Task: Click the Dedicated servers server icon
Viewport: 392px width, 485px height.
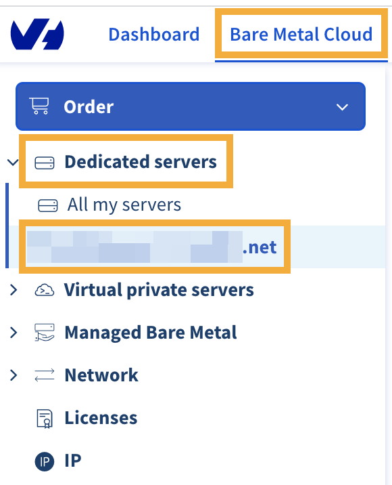Action: point(45,163)
